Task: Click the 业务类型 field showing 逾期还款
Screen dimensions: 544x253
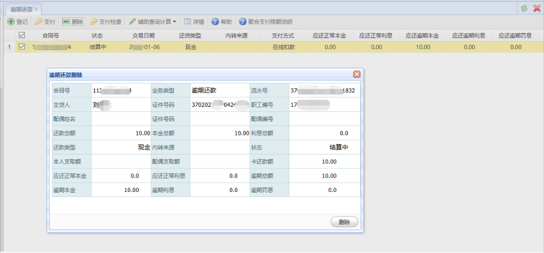Action: [x=219, y=90]
